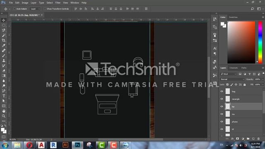265x149 pixels.
Task: Open the Layers panel options menu
Action: (263, 68)
